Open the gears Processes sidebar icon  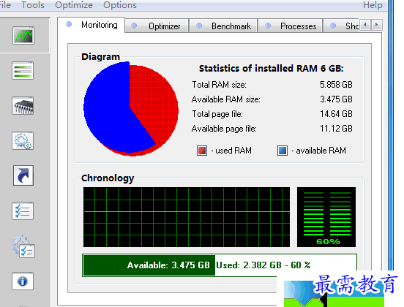pyautogui.click(x=23, y=141)
